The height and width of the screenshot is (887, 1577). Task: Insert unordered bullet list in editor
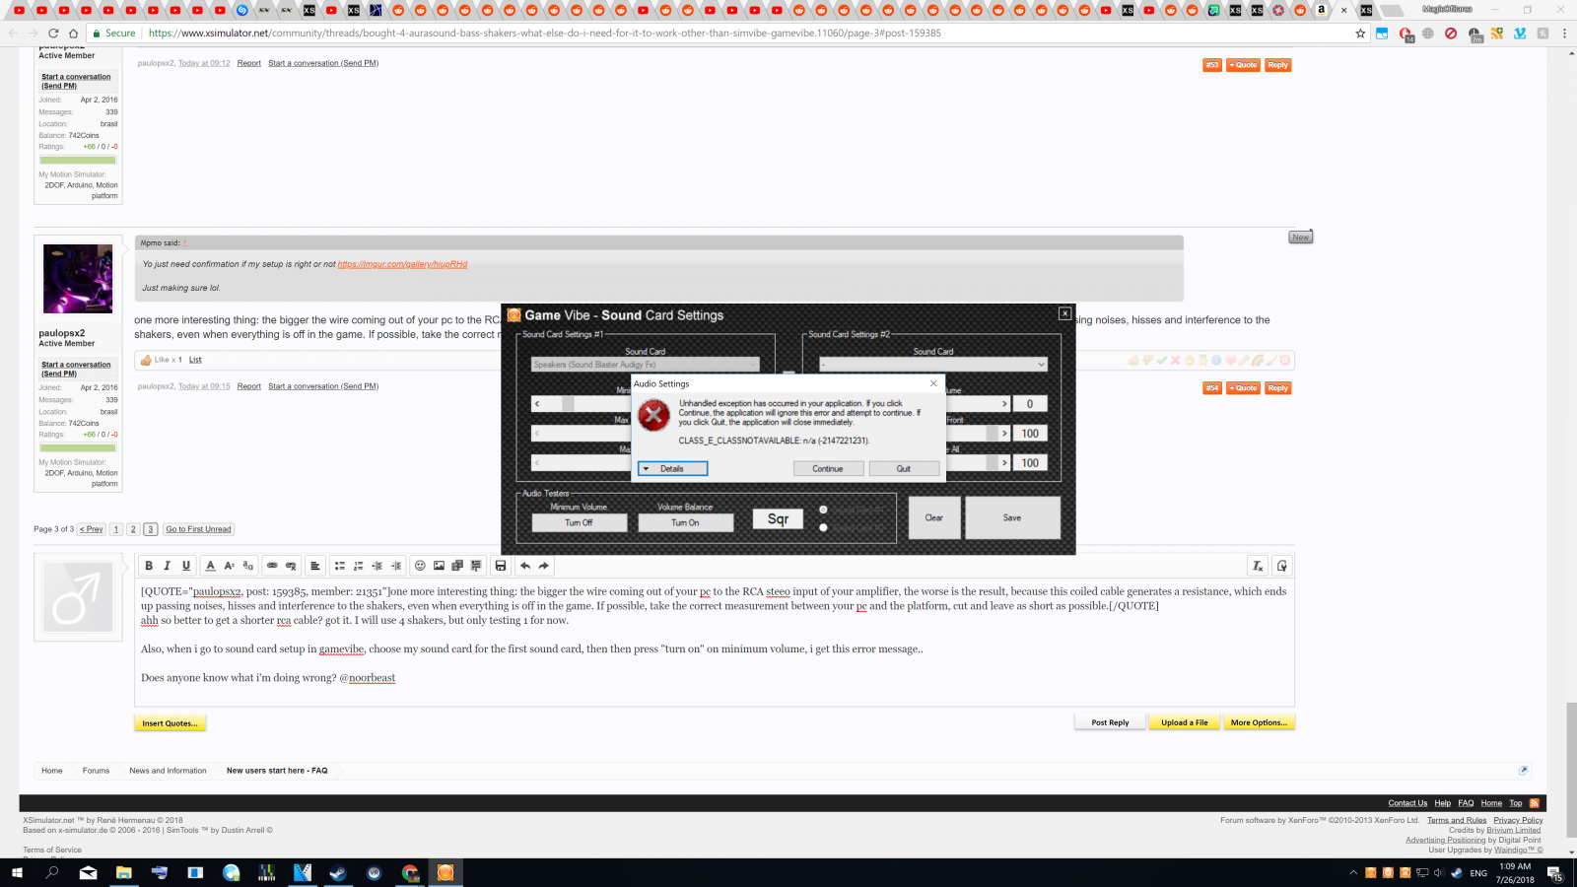pos(340,566)
